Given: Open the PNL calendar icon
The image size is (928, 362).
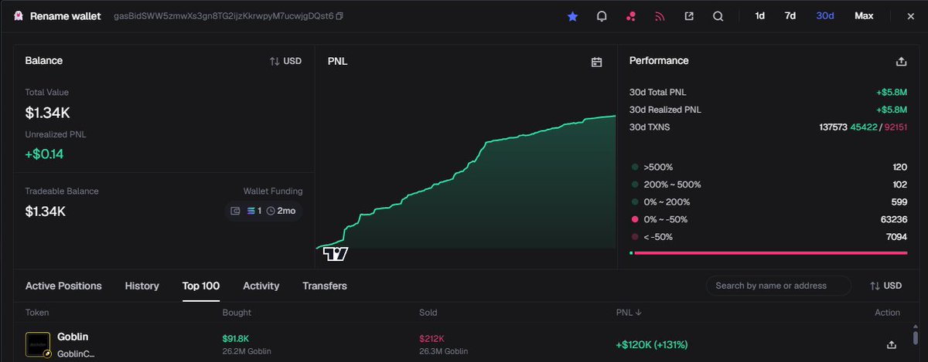Looking at the screenshot, I should click(x=596, y=62).
